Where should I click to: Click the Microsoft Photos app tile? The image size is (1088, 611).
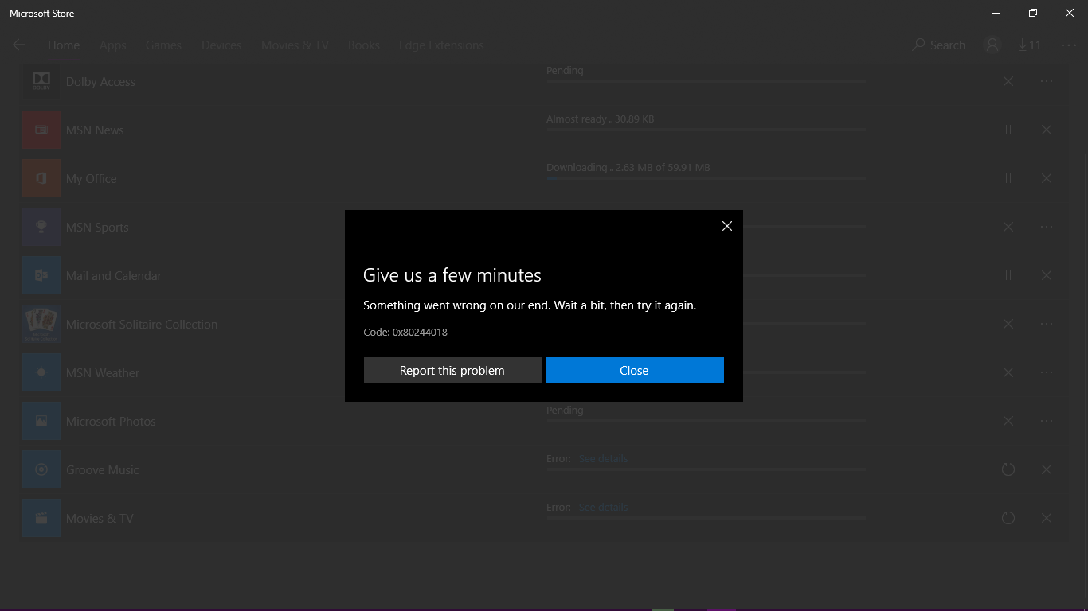coord(41,421)
